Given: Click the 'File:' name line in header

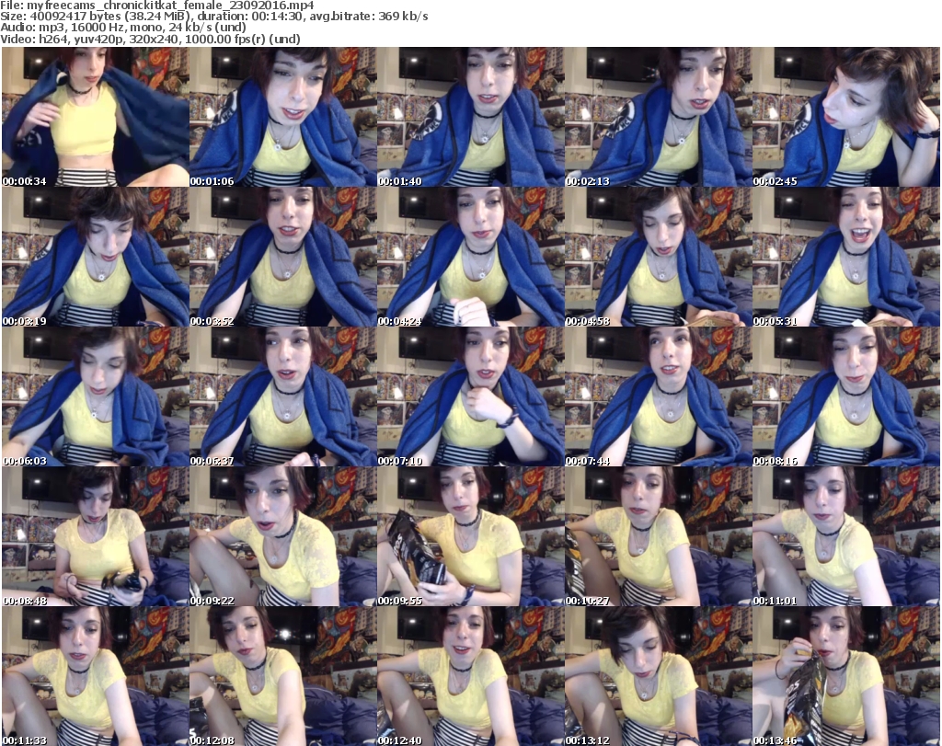Looking at the screenshot, I should pyautogui.click(x=156, y=6).
